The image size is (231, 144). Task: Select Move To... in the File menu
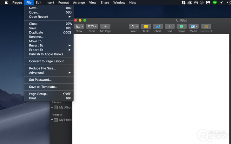pyautogui.click(x=49, y=41)
